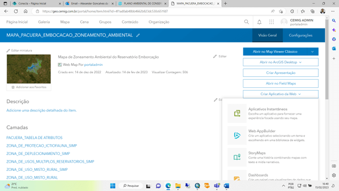Expand the Map Viewer Clássico dropdown arrow

[x=312, y=52]
